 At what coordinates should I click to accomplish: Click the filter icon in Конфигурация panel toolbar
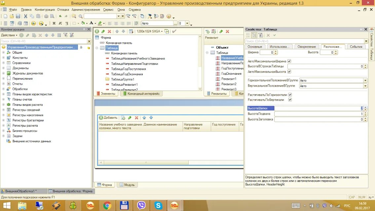[x=65, y=35]
